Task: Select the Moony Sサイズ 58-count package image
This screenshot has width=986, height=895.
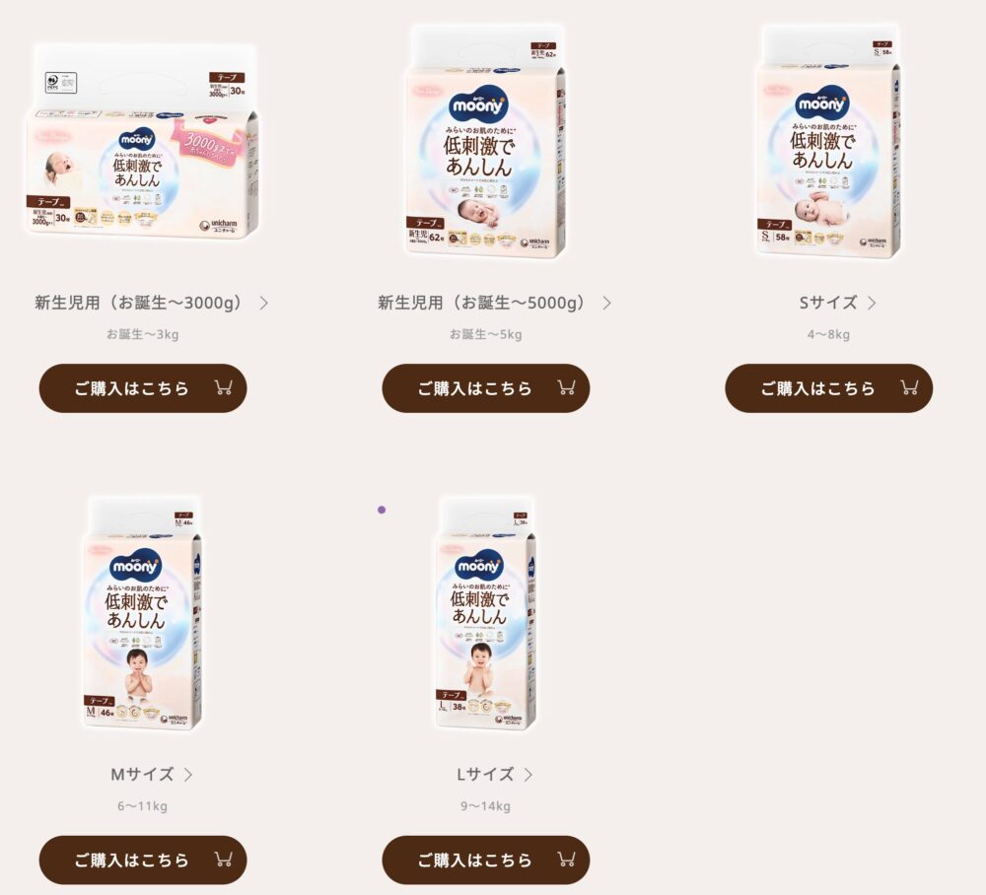Action: tap(828, 141)
